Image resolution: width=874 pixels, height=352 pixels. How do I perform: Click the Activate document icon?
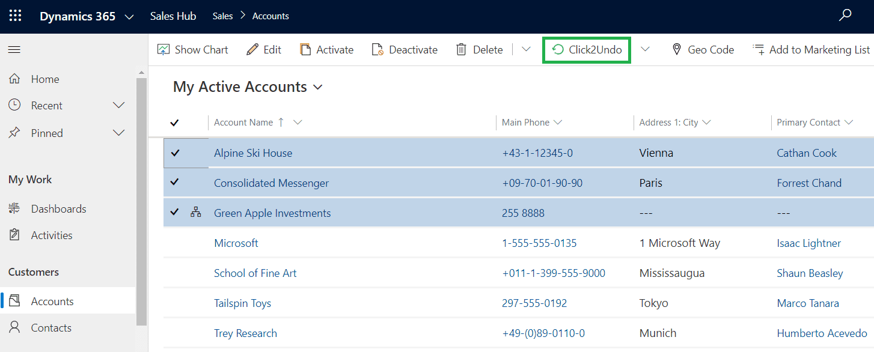coord(305,50)
